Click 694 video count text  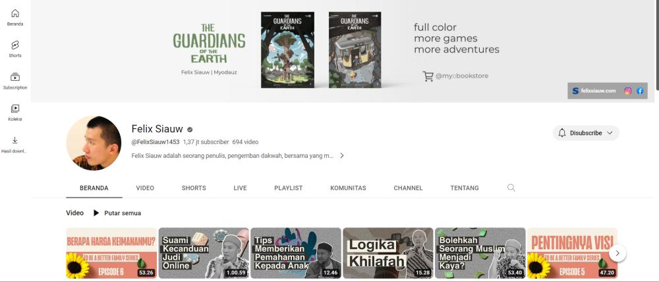pos(245,142)
